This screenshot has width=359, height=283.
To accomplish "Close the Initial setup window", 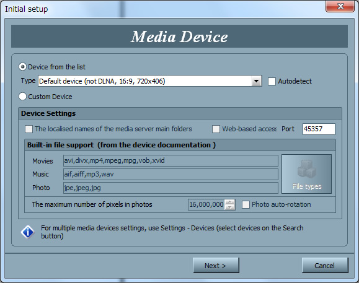I will [340, 6].
